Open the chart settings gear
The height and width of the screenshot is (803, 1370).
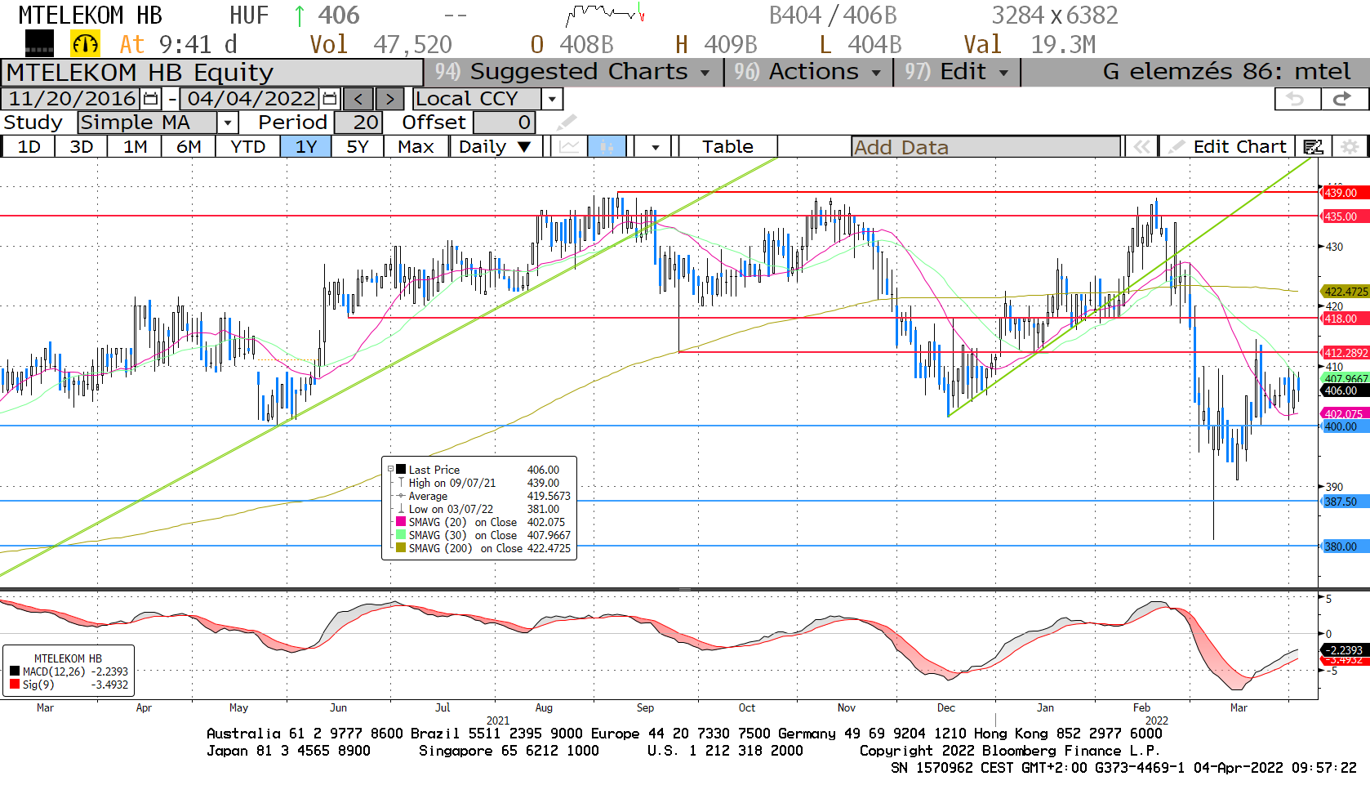click(x=1350, y=147)
